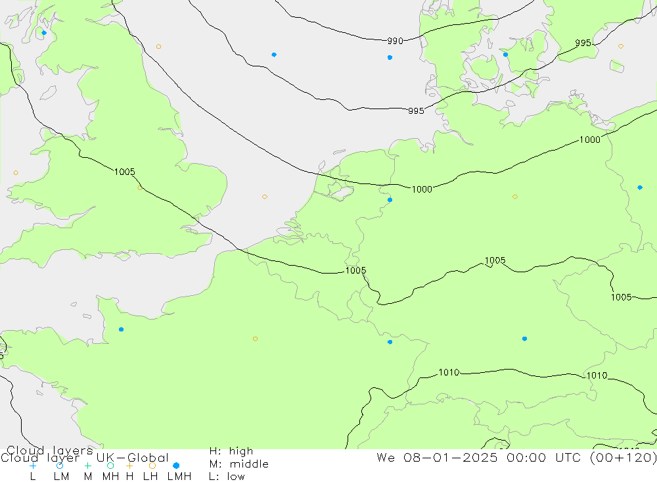The height and width of the screenshot is (482, 657).
Task: Click the 'MH' legend label text
Action: pos(110,477)
